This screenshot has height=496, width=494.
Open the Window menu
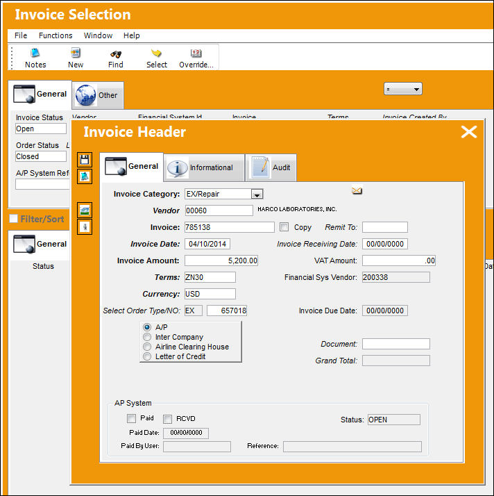(98, 35)
